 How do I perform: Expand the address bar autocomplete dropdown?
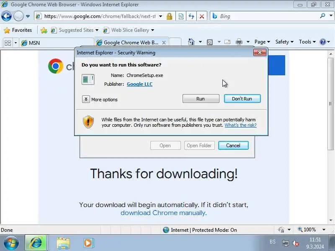tap(160, 16)
